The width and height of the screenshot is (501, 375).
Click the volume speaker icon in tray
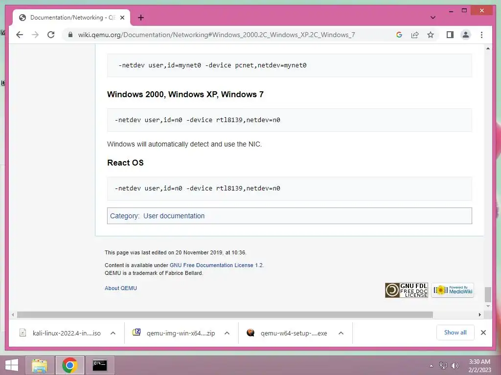[x=455, y=366]
